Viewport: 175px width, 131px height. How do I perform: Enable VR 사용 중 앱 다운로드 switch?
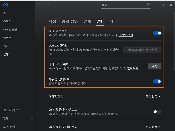[157, 112]
